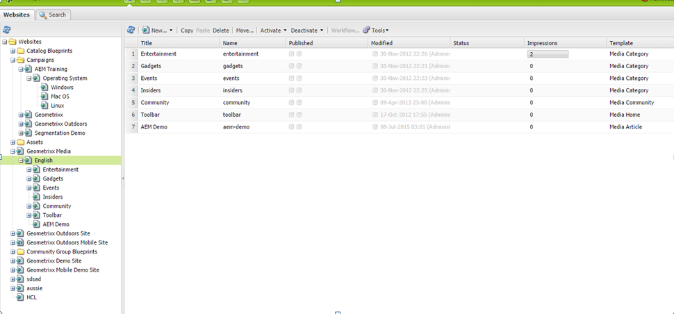
Task: Refresh the page grid list
Action: [131, 30]
